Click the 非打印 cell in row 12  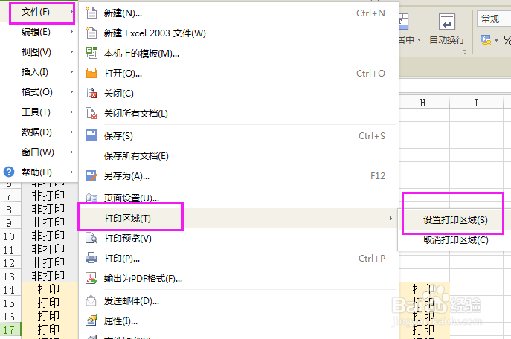[x=48, y=262]
